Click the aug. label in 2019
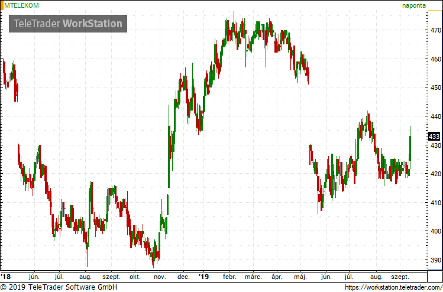 [x=376, y=277]
